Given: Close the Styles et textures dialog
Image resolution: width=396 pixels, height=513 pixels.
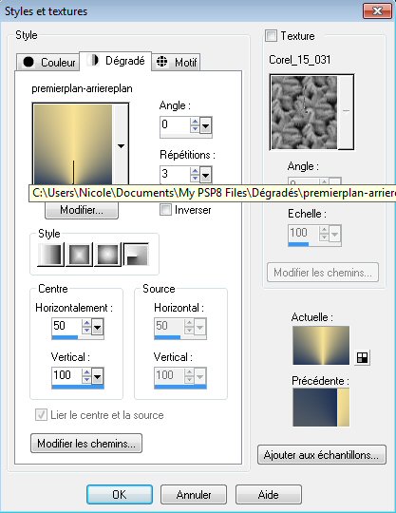Looking at the screenshot, I should pyautogui.click(x=377, y=11).
